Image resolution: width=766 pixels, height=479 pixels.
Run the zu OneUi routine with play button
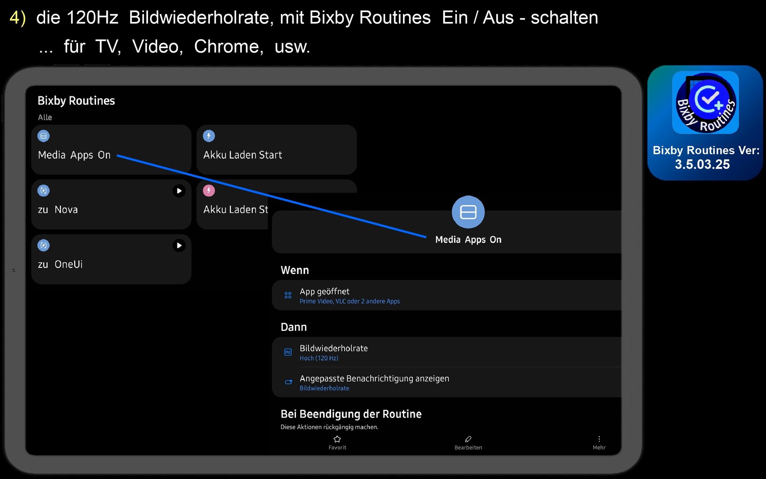pos(179,245)
